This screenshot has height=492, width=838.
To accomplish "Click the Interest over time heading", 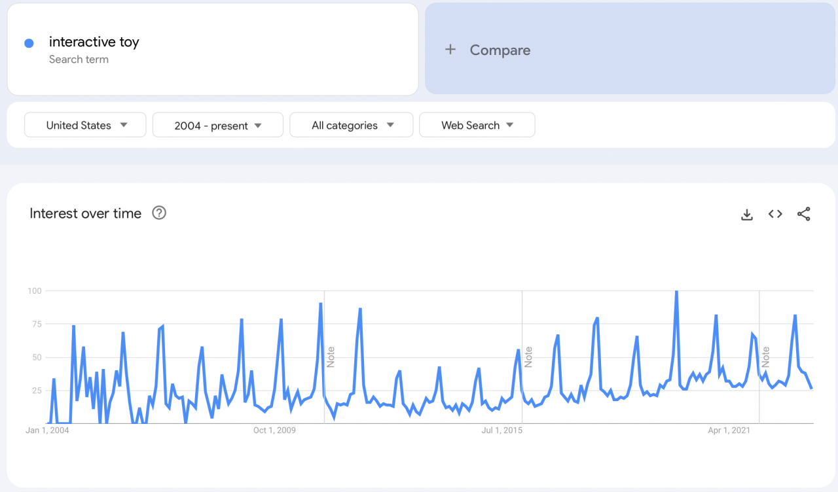I will click(x=84, y=213).
